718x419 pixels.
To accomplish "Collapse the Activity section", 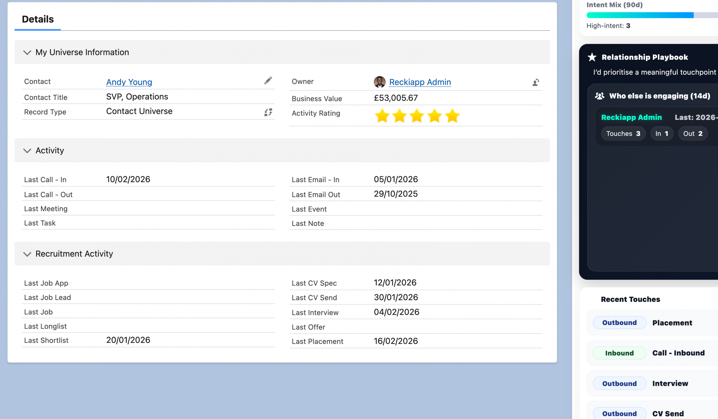I will 27,150.
